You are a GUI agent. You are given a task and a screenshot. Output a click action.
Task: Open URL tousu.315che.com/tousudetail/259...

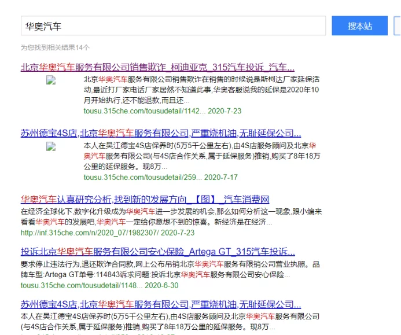click(x=143, y=177)
